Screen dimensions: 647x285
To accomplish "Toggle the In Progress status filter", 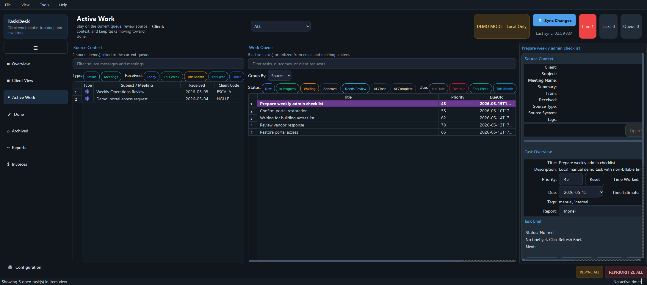I will [287, 88].
